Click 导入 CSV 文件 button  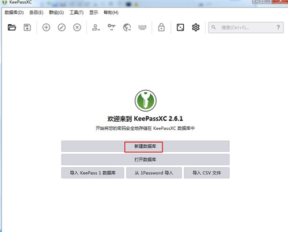click(x=207, y=173)
